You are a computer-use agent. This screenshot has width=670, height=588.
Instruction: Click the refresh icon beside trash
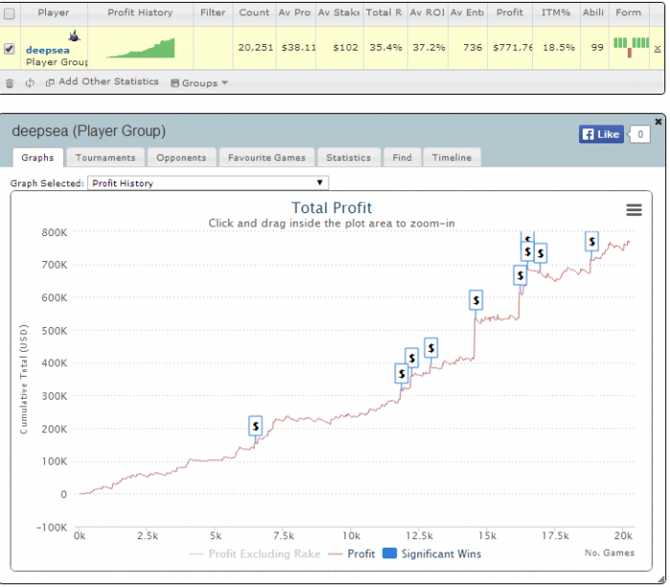tap(30, 83)
